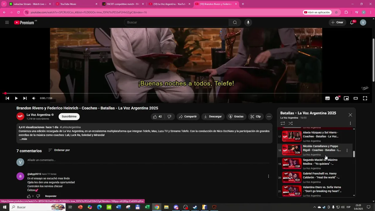Send Gracias super thanks

[x=236, y=117]
